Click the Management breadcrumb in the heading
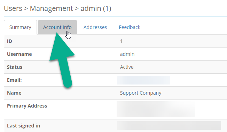The image size is (227, 132). pos(51,8)
